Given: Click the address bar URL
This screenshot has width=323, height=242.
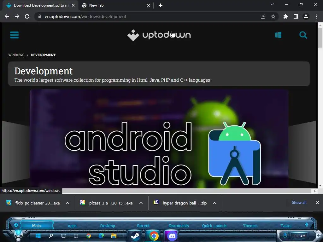Looking at the screenshot, I should pyautogui.click(x=85, y=16).
